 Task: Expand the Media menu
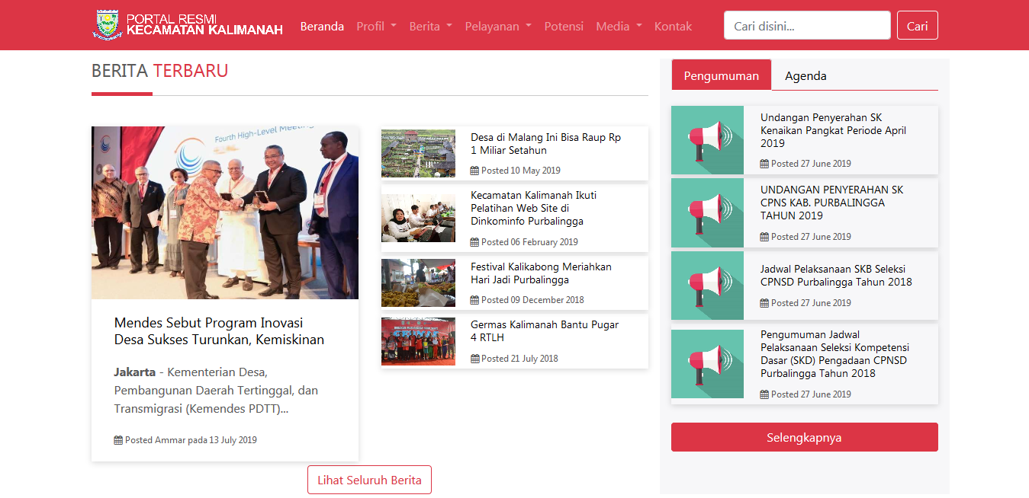618,25
